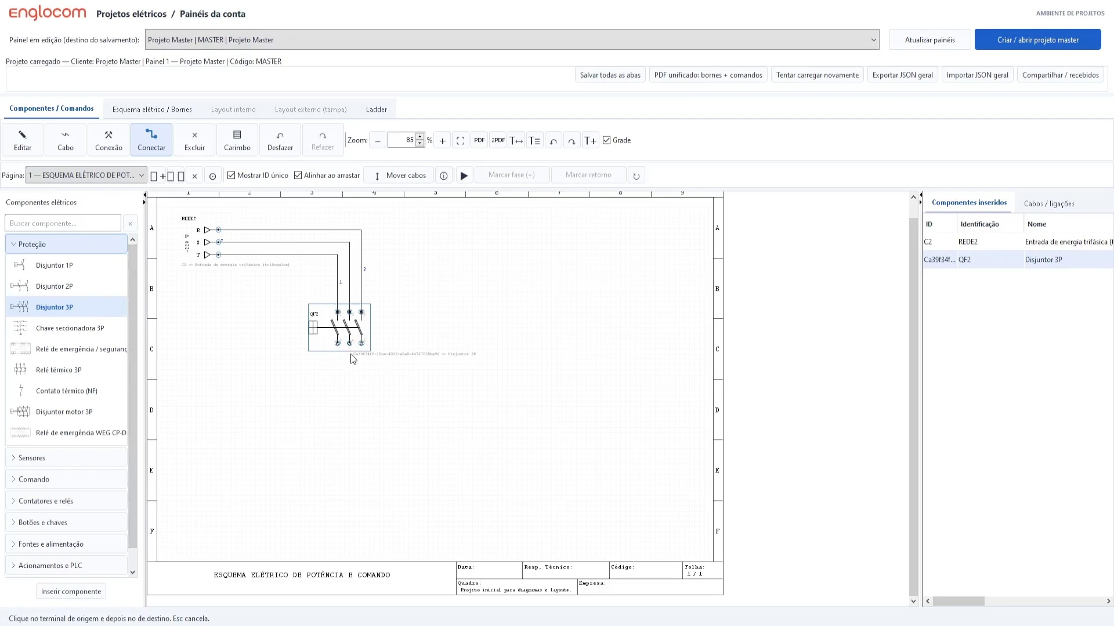Click the text align T≡ icon

coord(535,140)
